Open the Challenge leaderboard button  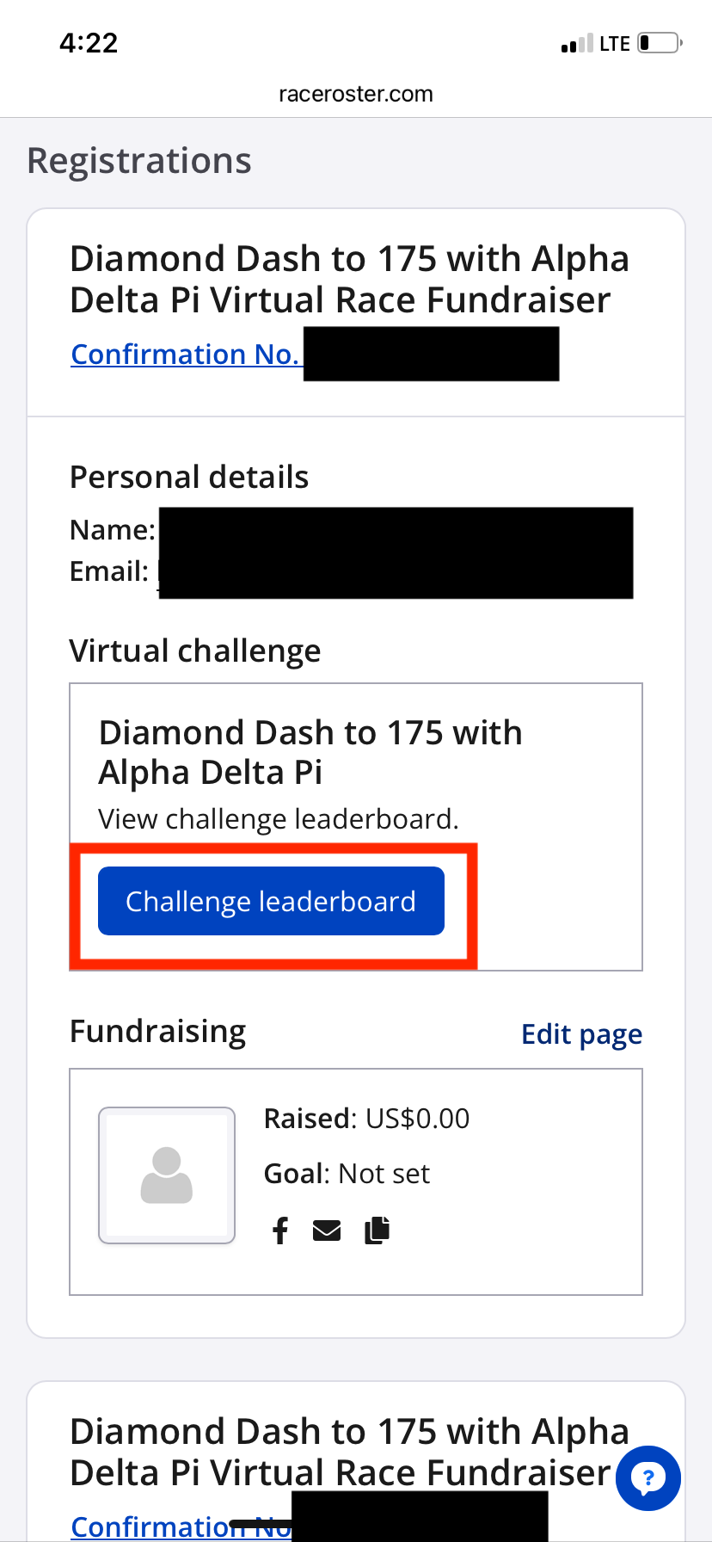271,901
